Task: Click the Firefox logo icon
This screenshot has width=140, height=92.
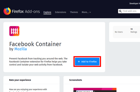Action: click(x=7, y=11)
